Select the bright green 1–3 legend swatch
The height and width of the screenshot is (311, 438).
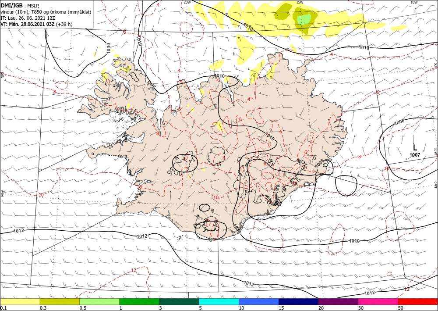(139, 301)
